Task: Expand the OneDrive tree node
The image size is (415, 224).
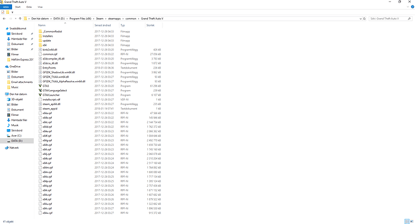Action: click(3, 67)
